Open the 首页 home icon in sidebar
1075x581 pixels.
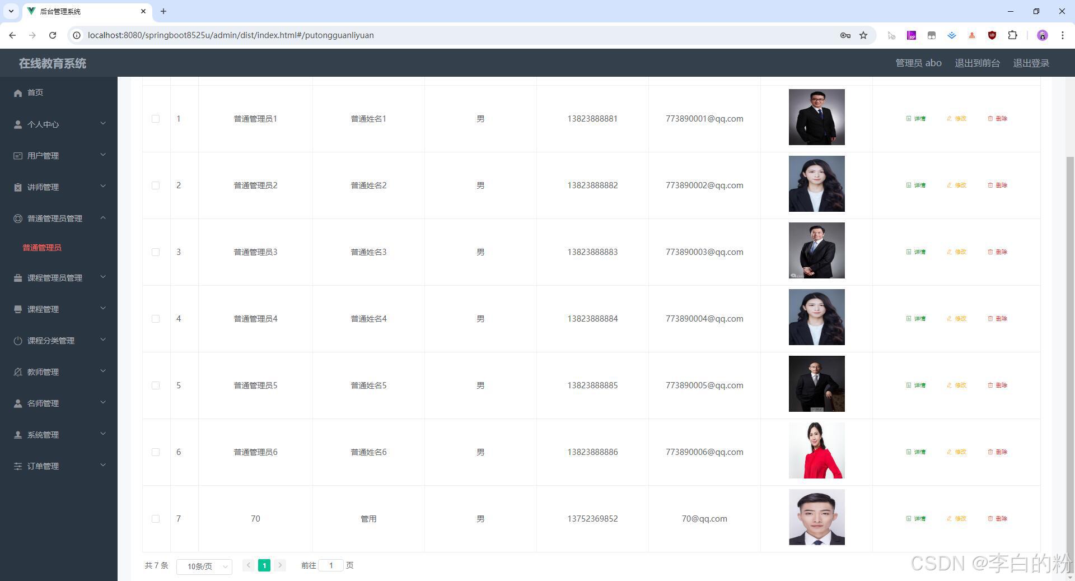(18, 93)
